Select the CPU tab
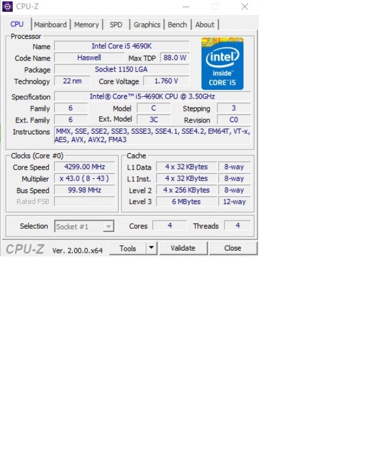365x460 pixels. [16, 24]
